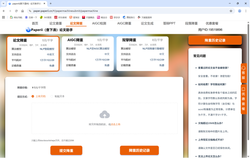250x158 pixels.
Task: Open the 客服 customer service side tab
Action: (x=243, y=73)
